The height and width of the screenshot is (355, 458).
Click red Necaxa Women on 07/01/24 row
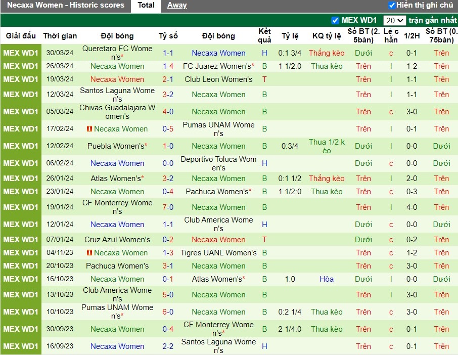click(x=218, y=240)
